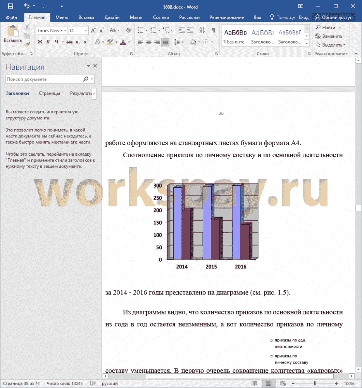Sort the selected text alphabetically

202,30
